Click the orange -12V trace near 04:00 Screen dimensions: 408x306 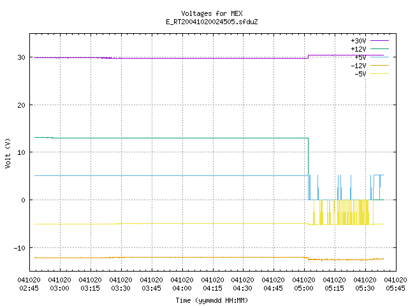tap(182, 257)
